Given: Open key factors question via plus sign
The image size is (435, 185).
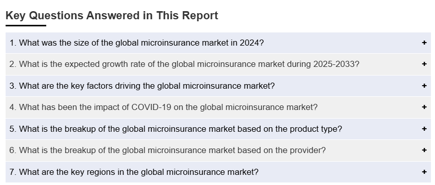Looking at the screenshot, I should (424, 86).
